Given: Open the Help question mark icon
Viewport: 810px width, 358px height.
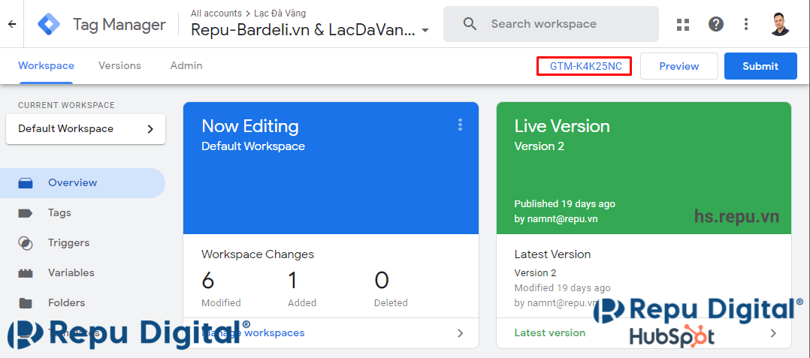Looking at the screenshot, I should click(715, 24).
